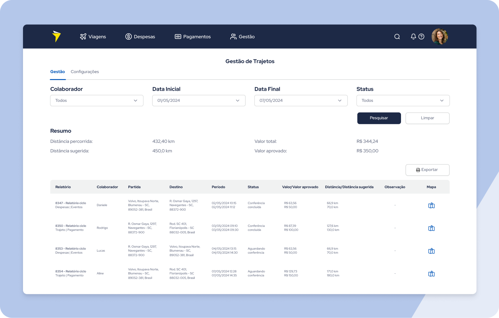Viewport: 499px width, 318px height.
Task: Click the Valor/Valor aprovado column header
Action: click(300, 187)
